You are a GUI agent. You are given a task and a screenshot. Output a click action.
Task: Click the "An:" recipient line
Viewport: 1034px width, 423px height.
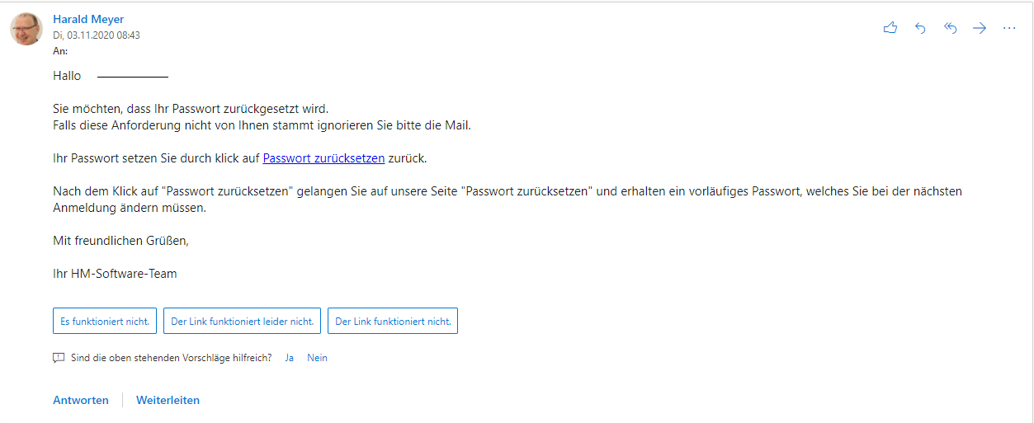tap(60, 50)
